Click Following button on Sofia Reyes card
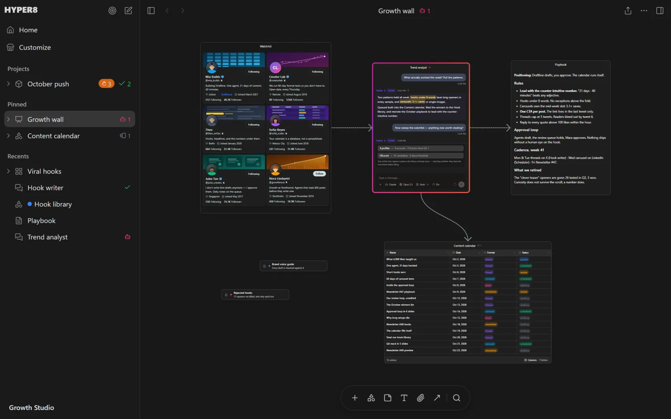Viewport: 671px width, 419px height. [317, 125]
